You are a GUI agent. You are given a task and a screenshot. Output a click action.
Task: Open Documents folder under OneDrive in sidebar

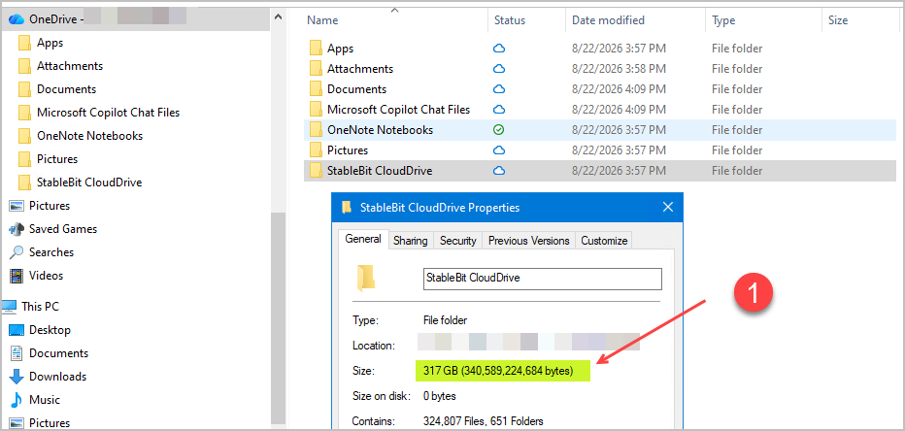[66, 89]
